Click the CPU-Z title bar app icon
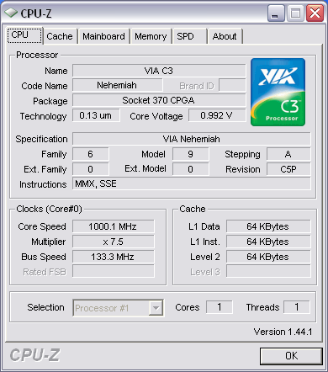 pyautogui.click(x=11, y=13)
